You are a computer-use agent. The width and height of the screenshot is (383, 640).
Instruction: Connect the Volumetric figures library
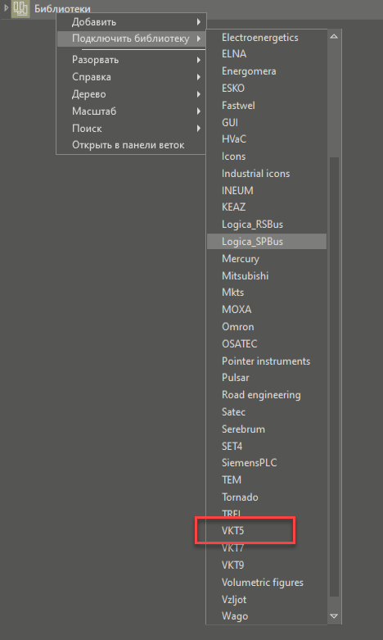tap(267, 583)
